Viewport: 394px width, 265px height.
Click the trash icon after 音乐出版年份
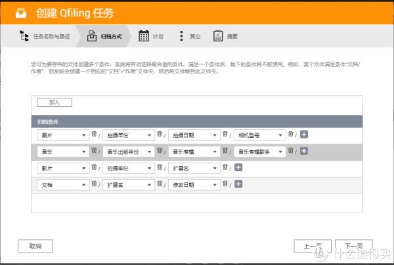[x=160, y=151]
